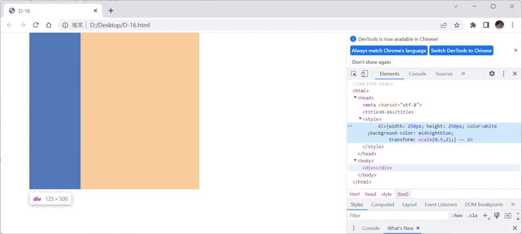Reload the D-16 page
This screenshot has width=522, height=234.
(x=36, y=25)
